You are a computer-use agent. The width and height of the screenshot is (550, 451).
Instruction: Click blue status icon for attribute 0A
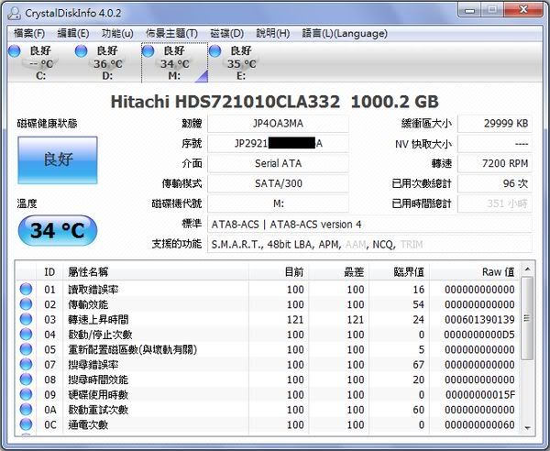tap(26, 410)
